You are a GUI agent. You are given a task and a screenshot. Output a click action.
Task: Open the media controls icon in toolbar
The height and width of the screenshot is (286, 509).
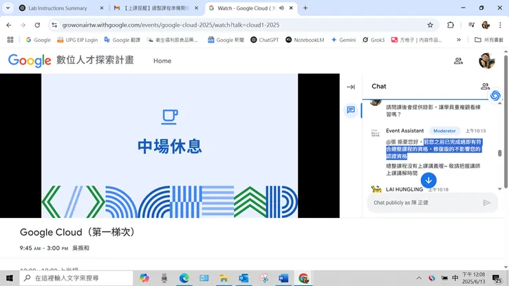pyautogui.click(x=472, y=25)
